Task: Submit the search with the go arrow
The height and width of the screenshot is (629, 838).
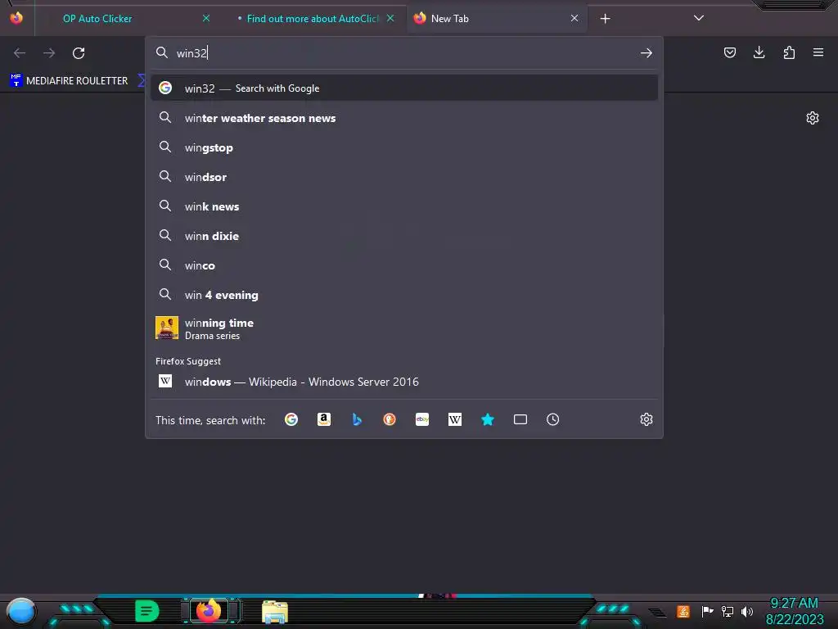Action: tap(647, 53)
